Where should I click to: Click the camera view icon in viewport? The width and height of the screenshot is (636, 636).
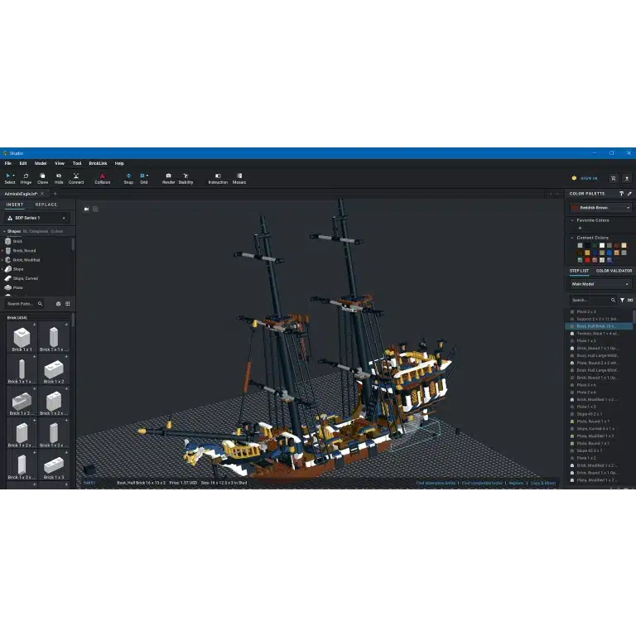point(86,210)
